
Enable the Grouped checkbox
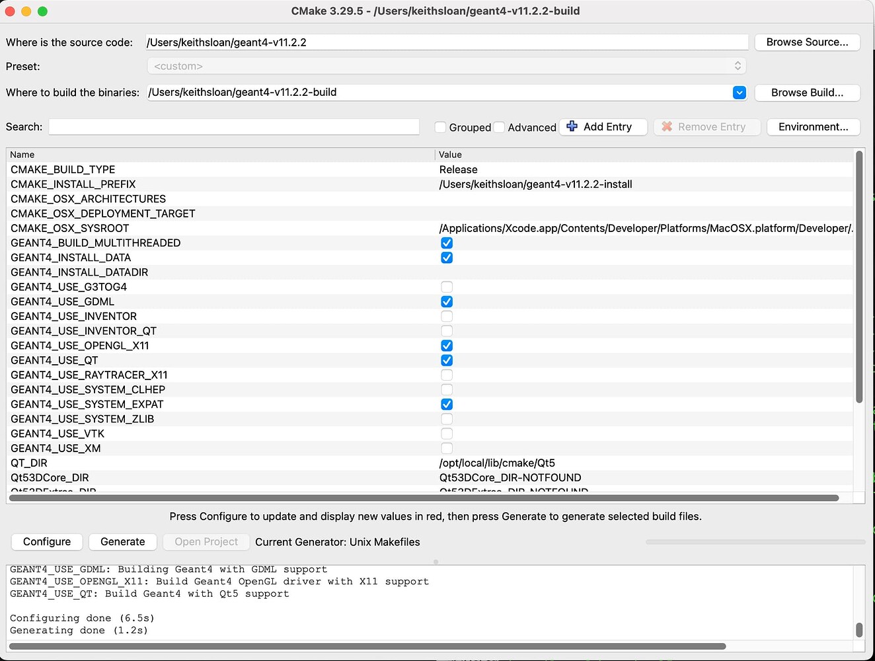[x=439, y=127]
